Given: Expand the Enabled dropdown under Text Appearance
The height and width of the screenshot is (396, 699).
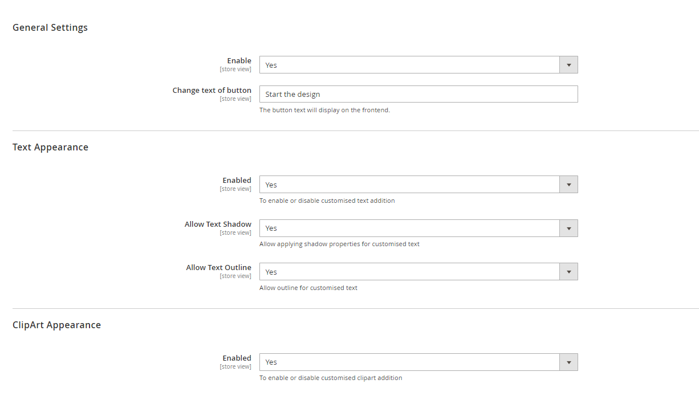Looking at the screenshot, I should (418, 184).
